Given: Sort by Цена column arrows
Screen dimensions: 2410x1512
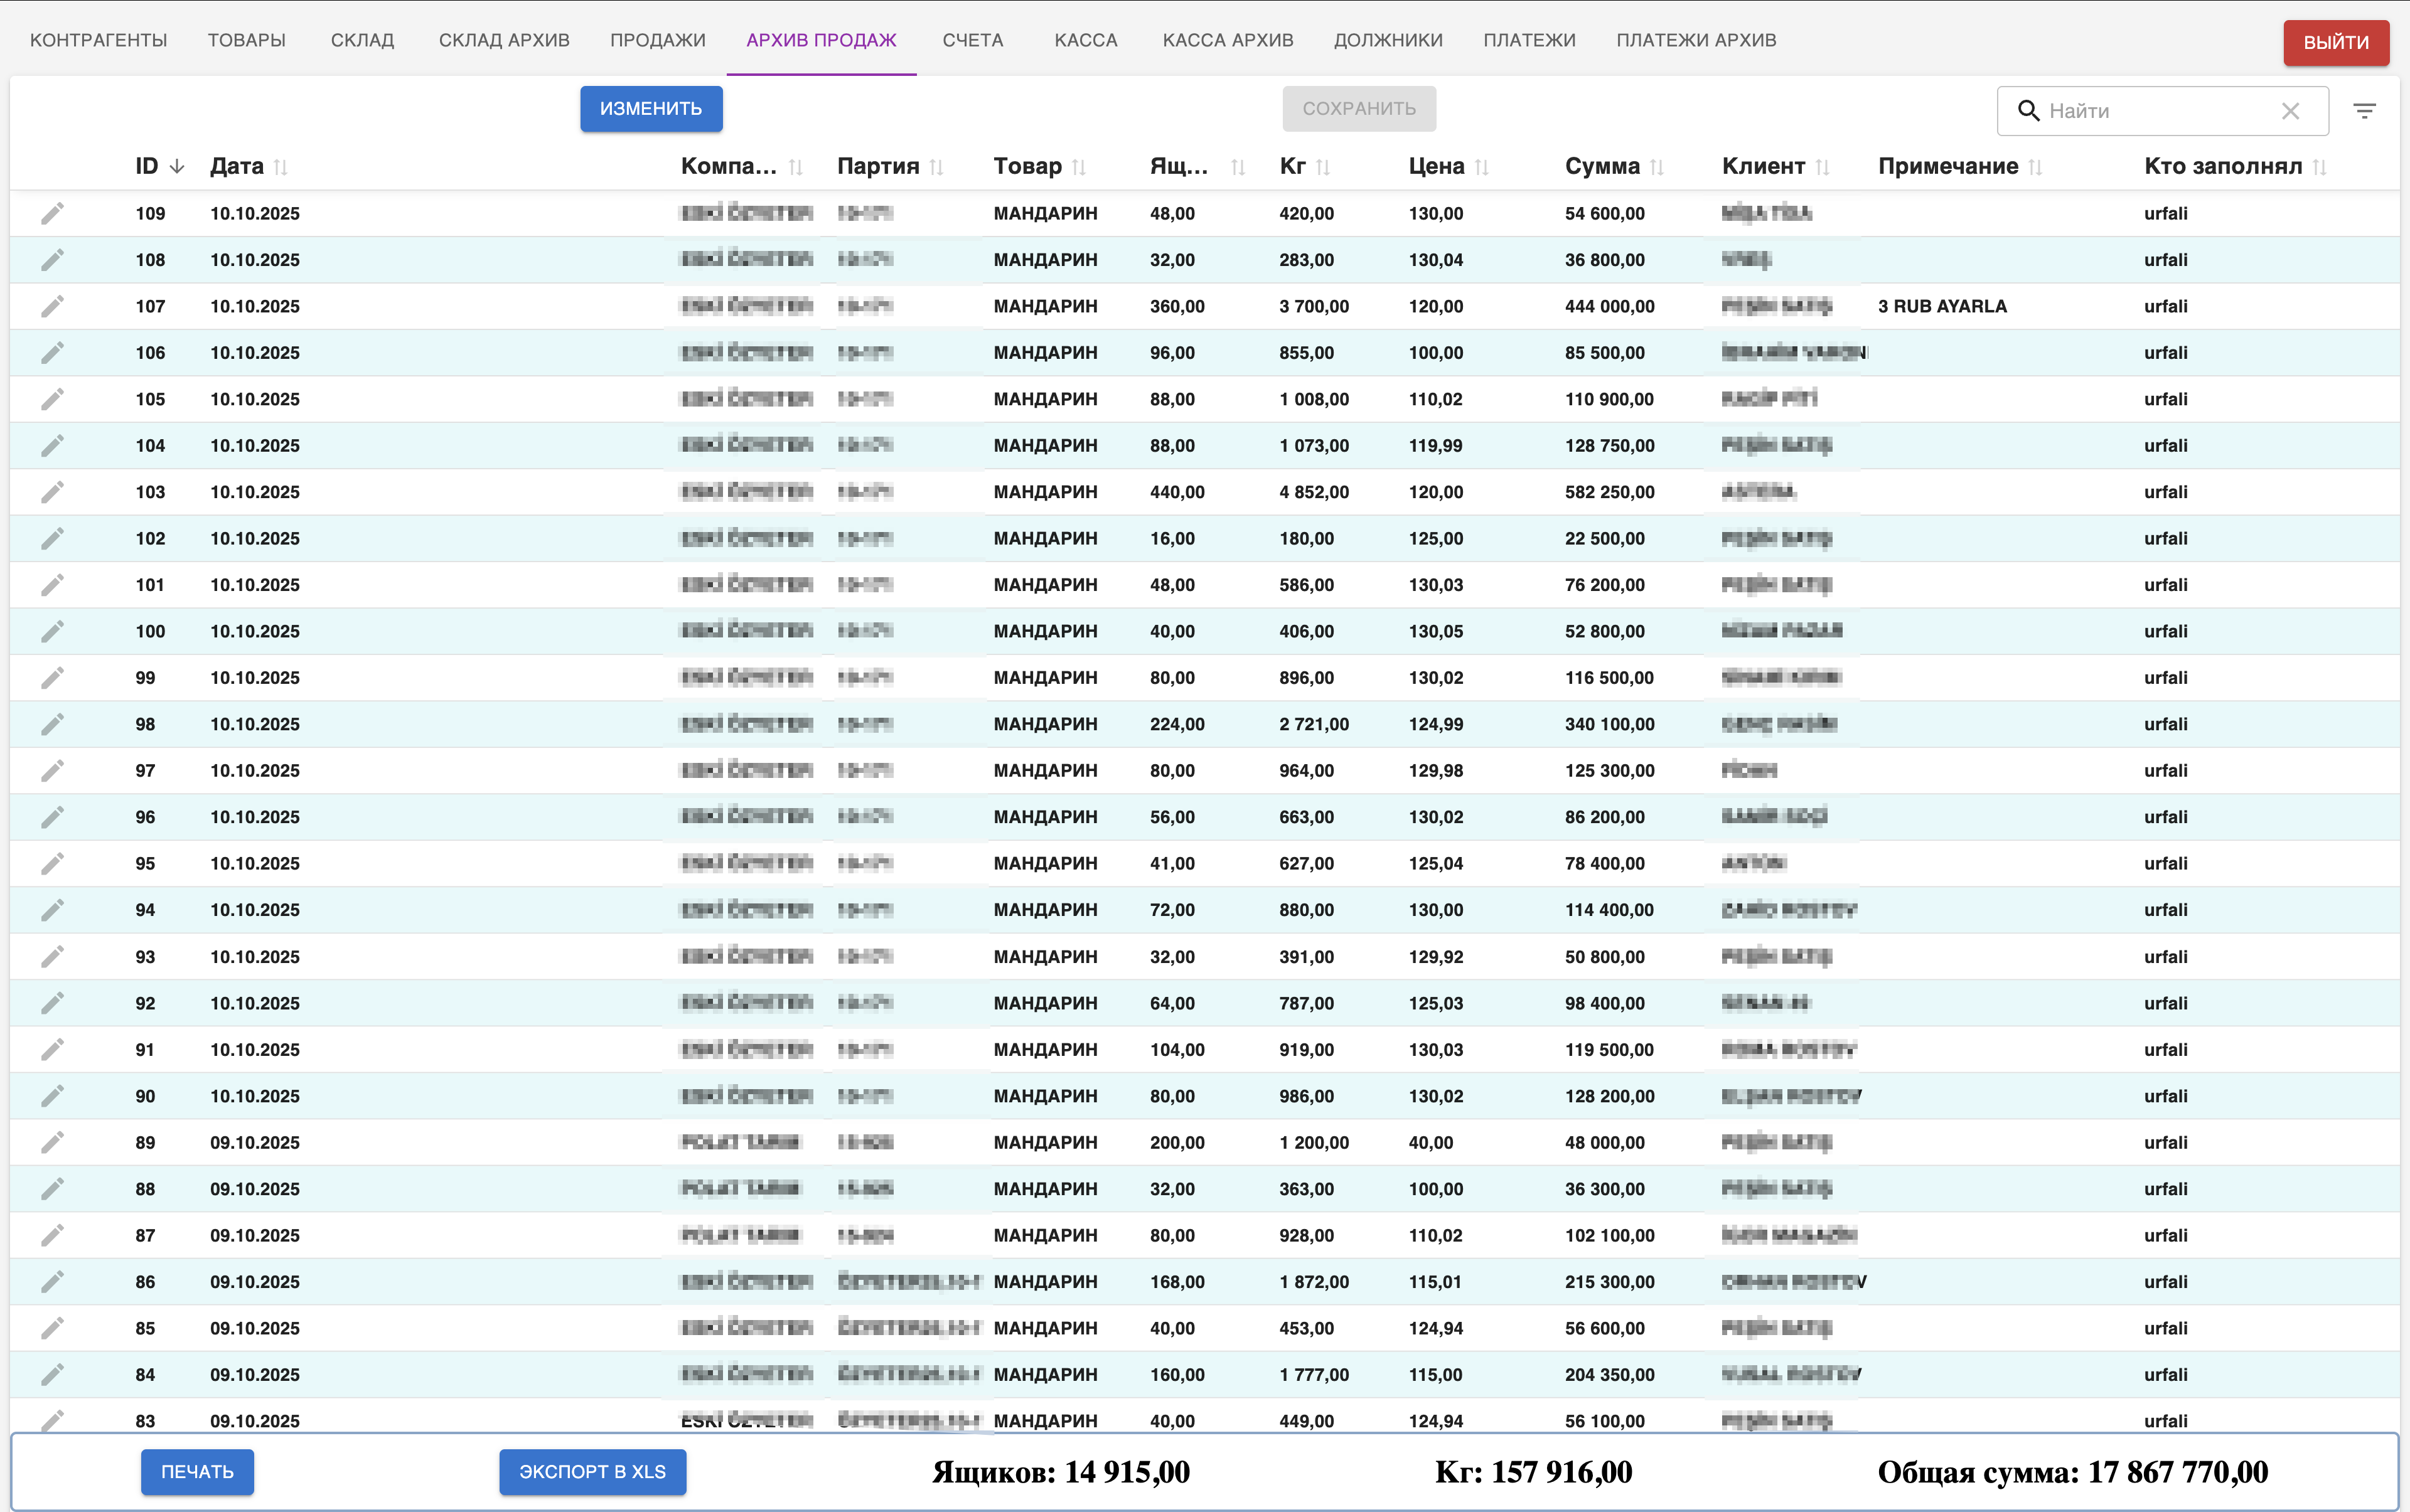Looking at the screenshot, I should pos(1482,167).
